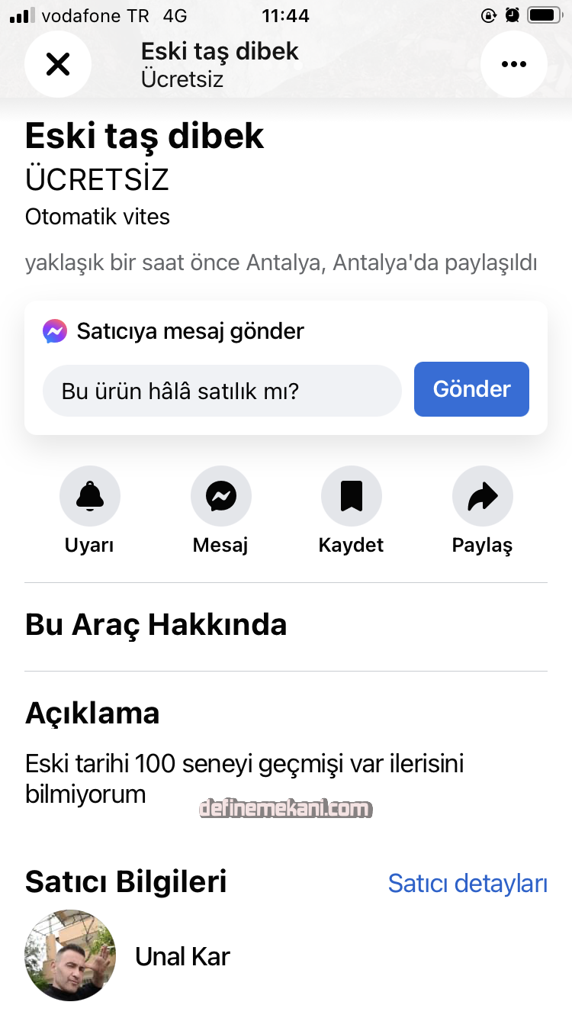Edit the 'Bu ürün hâlâ satılık mı?' message field

pyautogui.click(x=221, y=391)
